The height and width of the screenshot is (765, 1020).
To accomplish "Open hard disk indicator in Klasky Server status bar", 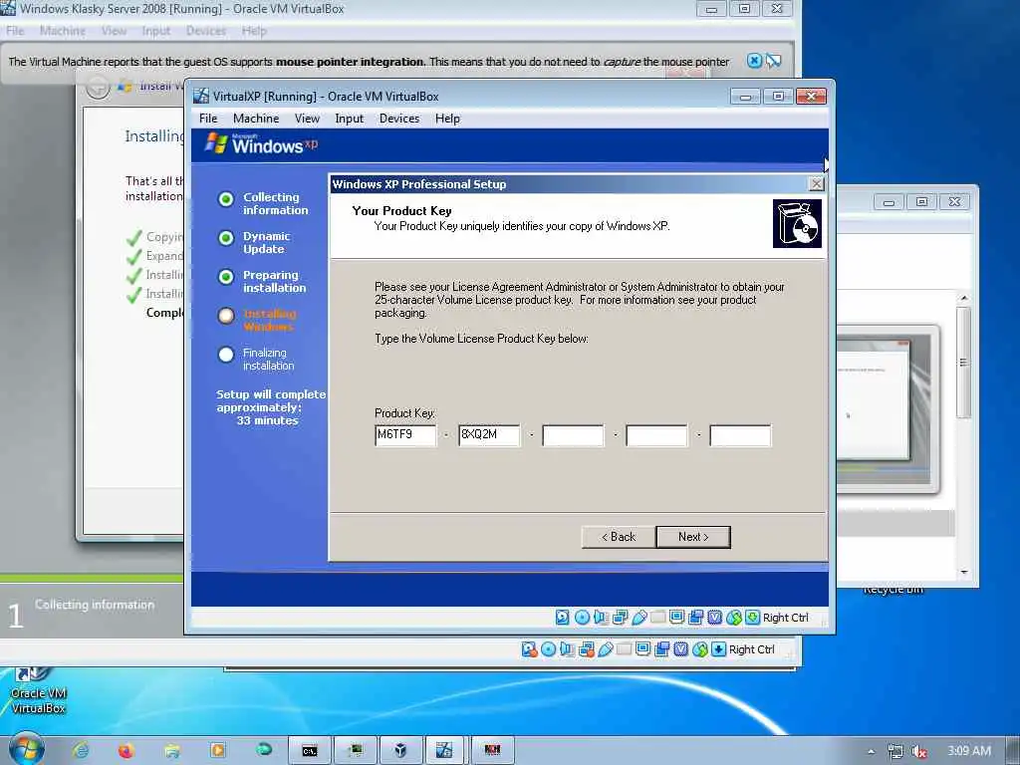I will [529, 649].
